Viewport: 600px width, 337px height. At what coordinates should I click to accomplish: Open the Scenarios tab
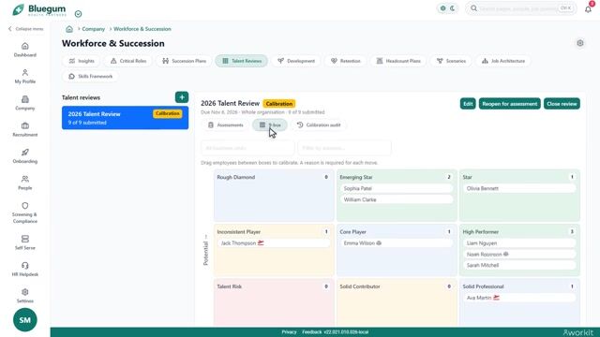(451, 61)
